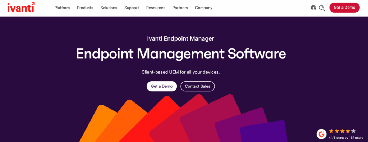Viewport: 368px width, 142px height.
Task: Click the "Ivanti Endpoint Manager" subtitle
Action: 180,38
